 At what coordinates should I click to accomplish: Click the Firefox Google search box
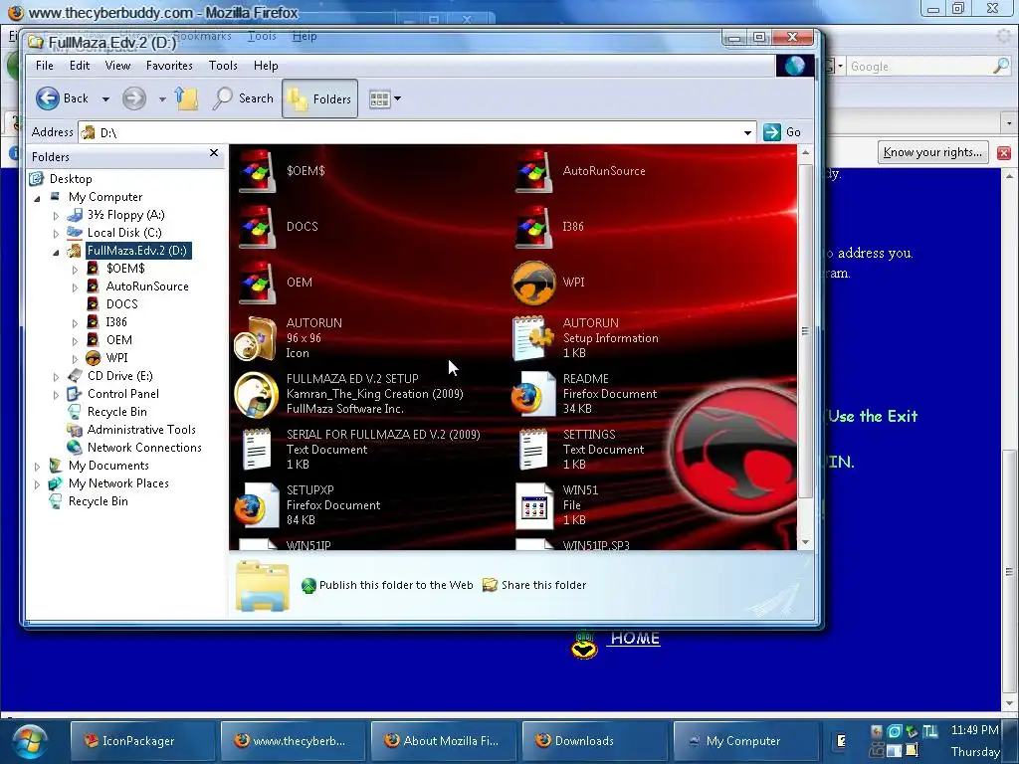(919, 67)
